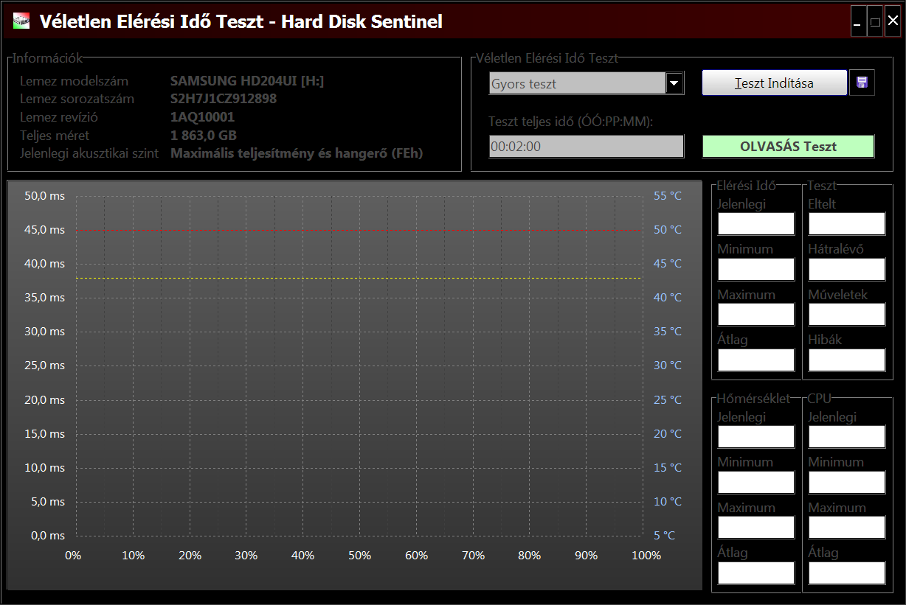Click the 5 °C temperature axis label

pyautogui.click(x=664, y=536)
